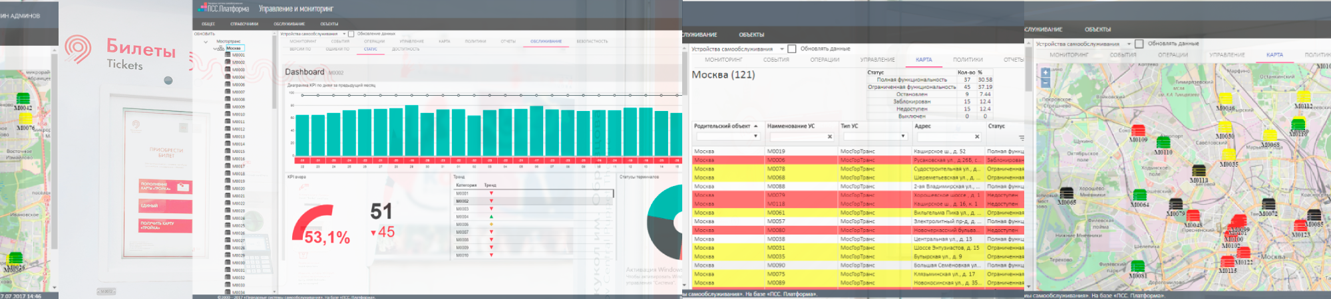This screenshot has width=1331, height=299.
Task: Switch to БЕЗОПАСТНОСТЬ tab
Action: pyautogui.click(x=592, y=41)
